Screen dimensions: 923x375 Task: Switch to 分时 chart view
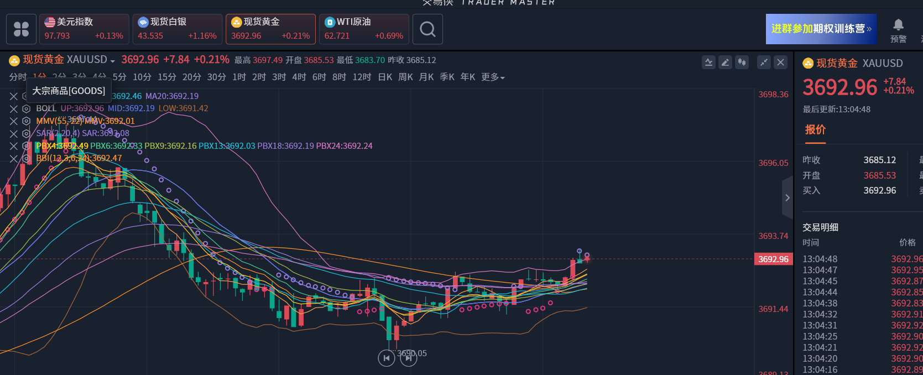coord(18,77)
